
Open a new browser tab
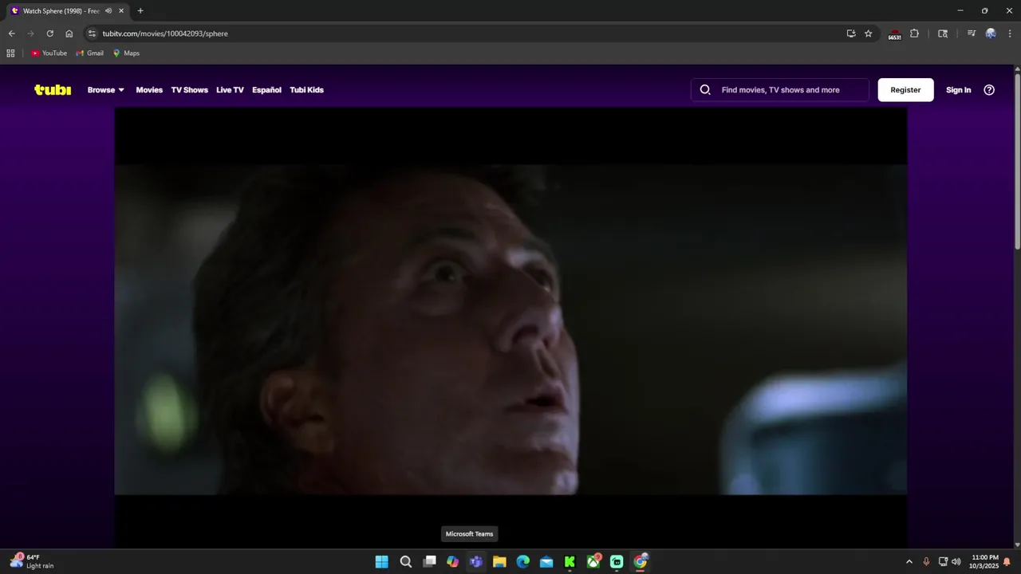click(x=140, y=11)
